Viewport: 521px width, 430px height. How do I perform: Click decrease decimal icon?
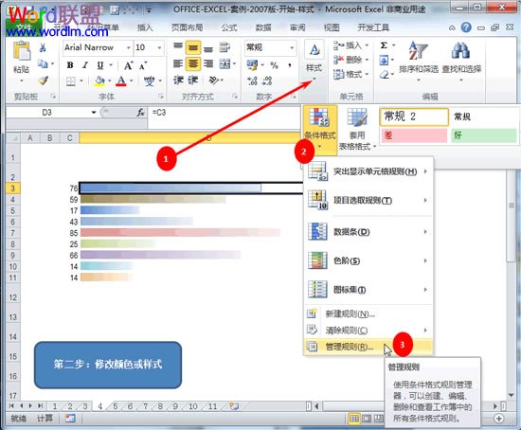point(267,81)
